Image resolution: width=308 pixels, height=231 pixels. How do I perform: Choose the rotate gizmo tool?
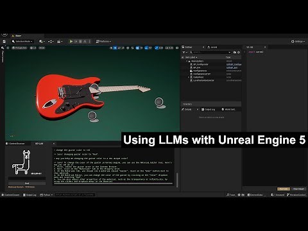point(119,47)
